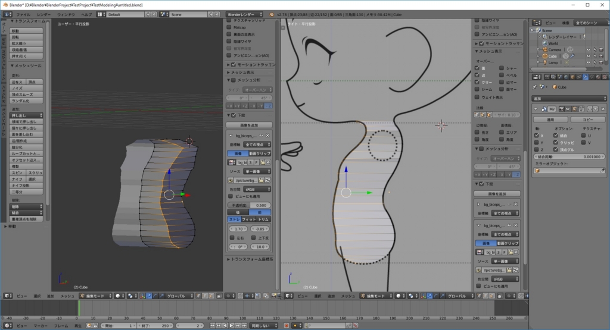Open the ヘルプ help menu
Image resolution: width=610 pixels, height=330 pixels.
(x=86, y=14)
